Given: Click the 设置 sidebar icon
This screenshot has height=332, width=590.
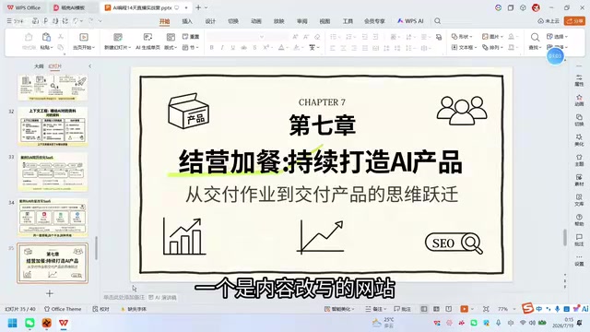Looking at the screenshot, I should 579,260.
